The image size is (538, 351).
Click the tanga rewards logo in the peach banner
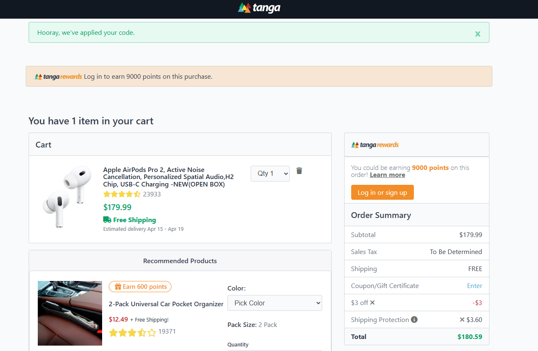click(x=58, y=77)
